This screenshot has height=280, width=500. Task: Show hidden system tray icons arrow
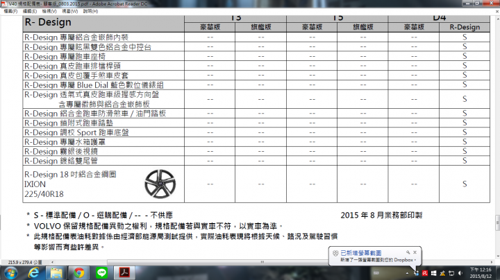(x=407, y=273)
